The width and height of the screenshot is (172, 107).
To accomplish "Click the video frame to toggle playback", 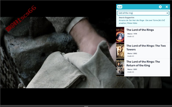I will [x=58, y=52].
